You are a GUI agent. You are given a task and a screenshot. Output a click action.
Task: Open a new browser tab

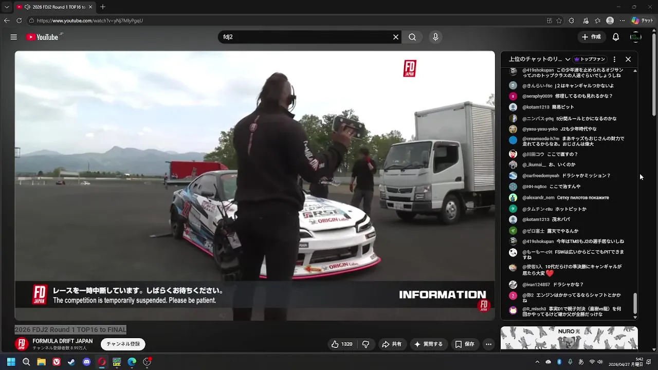(x=103, y=7)
